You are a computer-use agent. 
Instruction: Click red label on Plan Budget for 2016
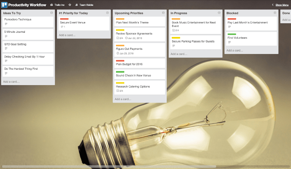click(x=120, y=61)
